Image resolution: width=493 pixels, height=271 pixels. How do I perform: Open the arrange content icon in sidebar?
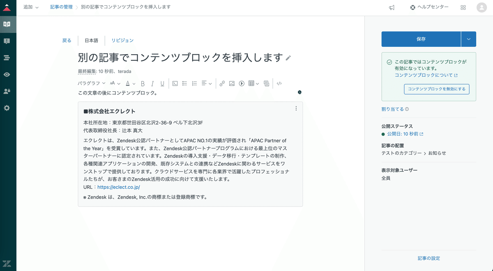coord(7,58)
